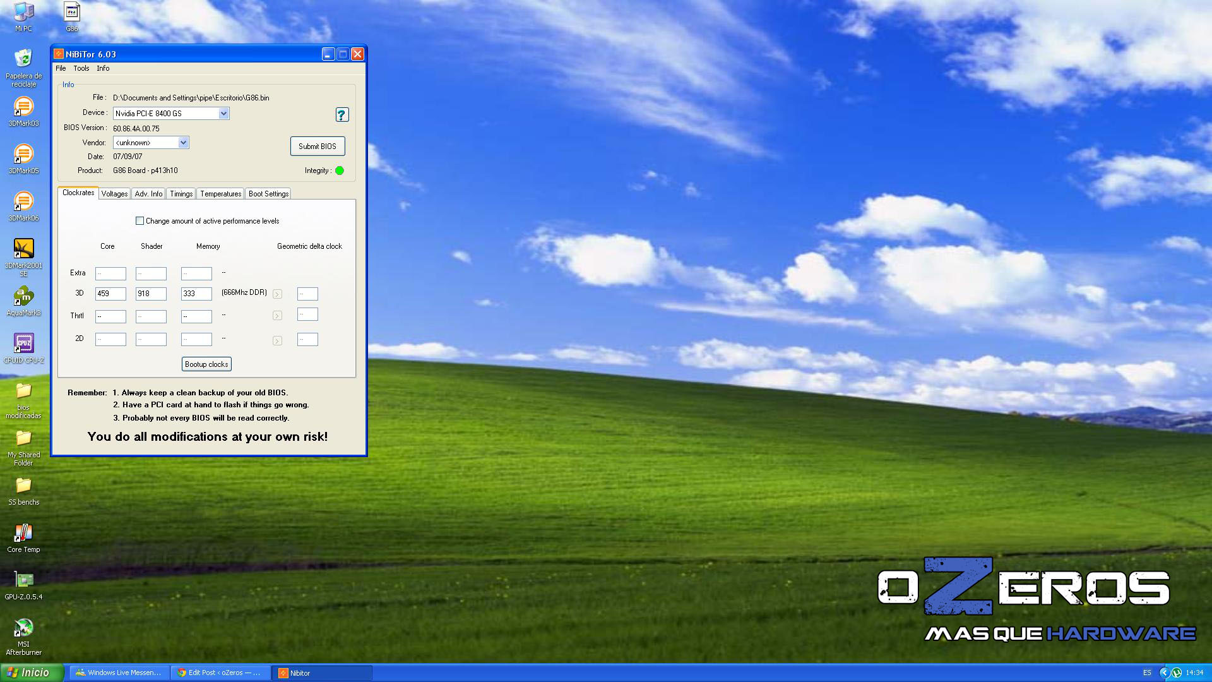Launch 3DMark05 shortcut
The height and width of the screenshot is (682, 1212).
click(x=23, y=159)
